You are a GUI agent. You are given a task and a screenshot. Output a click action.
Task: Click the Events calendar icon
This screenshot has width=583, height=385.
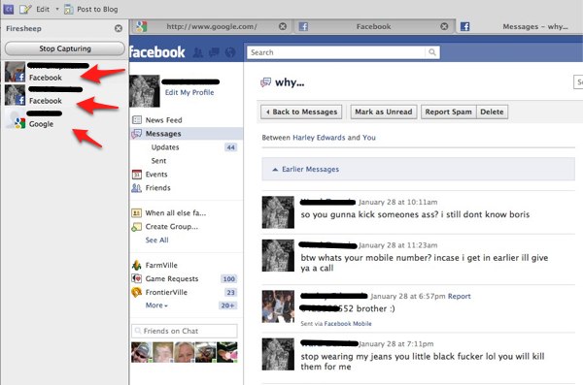137,175
